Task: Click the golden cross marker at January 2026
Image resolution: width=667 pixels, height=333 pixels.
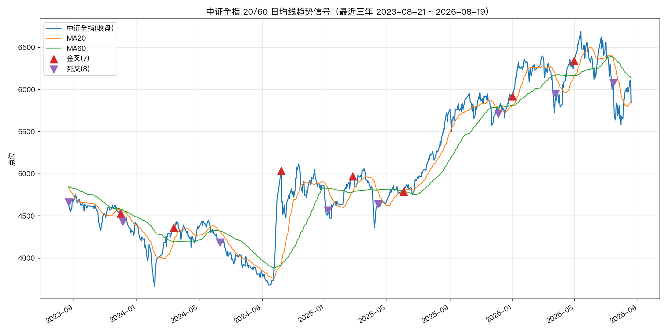Action: point(512,96)
